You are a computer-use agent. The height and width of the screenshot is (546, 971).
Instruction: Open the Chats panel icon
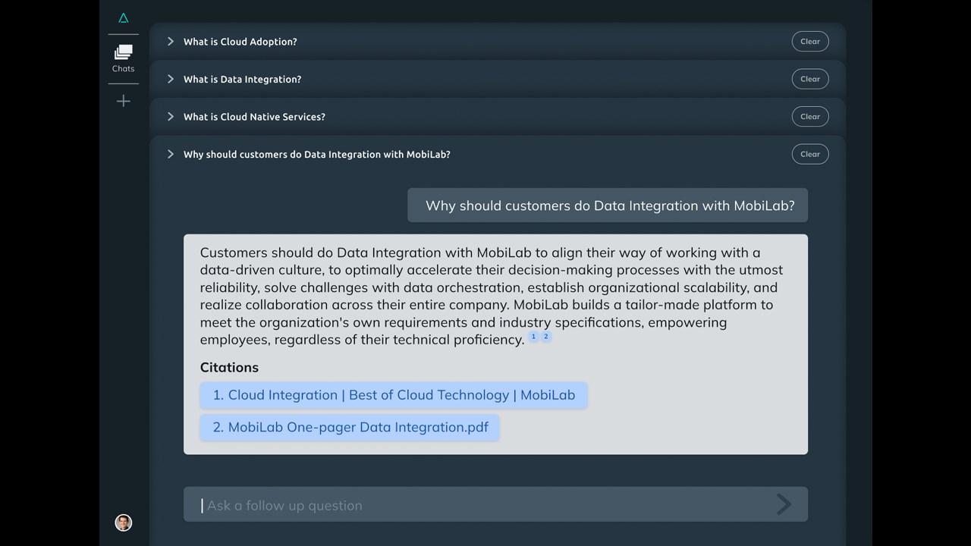(123, 58)
